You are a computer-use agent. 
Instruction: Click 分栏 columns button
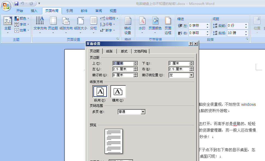coord(93,25)
